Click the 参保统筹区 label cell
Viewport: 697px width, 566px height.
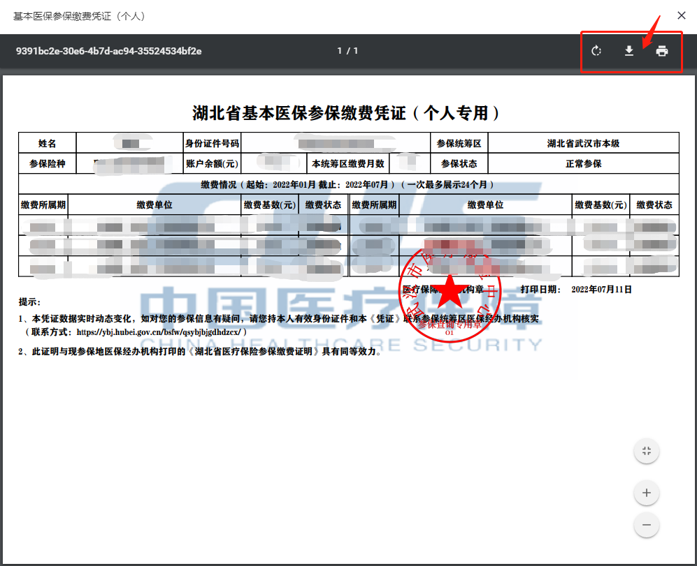coord(459,143)
